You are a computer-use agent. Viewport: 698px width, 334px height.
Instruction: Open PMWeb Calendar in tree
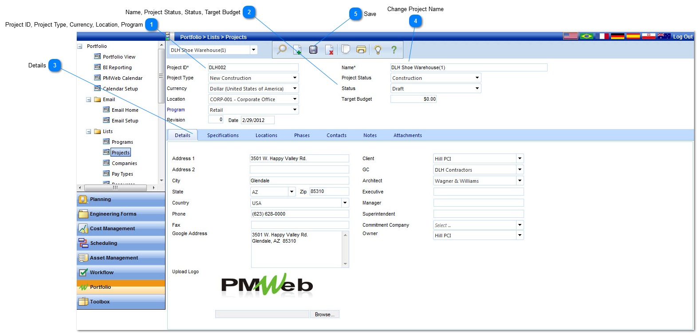122,78
